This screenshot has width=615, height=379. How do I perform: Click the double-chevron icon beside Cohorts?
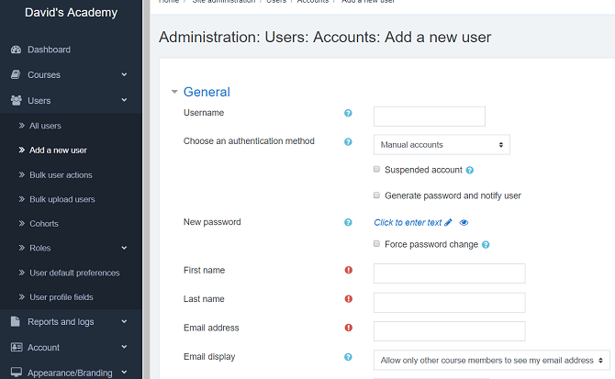22,224
